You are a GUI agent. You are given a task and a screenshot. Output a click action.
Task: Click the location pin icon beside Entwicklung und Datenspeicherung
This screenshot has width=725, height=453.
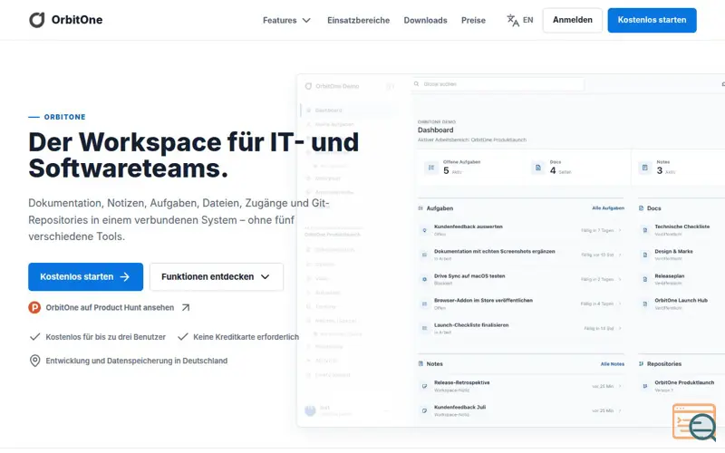(x=34, y=361)
